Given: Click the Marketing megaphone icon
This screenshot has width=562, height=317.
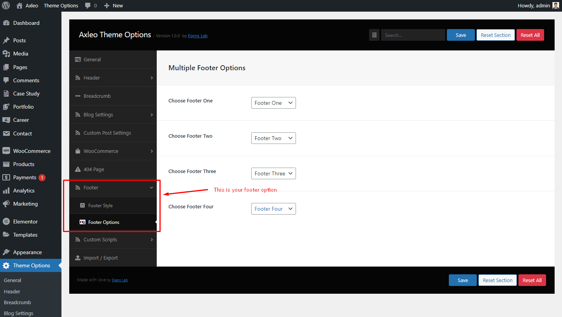Looking at the screenshot, I should pos(6,204).
